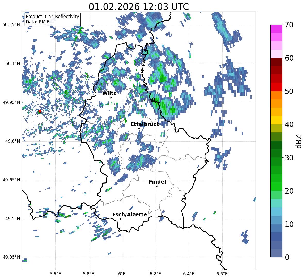Click the 49.35°N latitude tick label

click(x=11, y=257)
